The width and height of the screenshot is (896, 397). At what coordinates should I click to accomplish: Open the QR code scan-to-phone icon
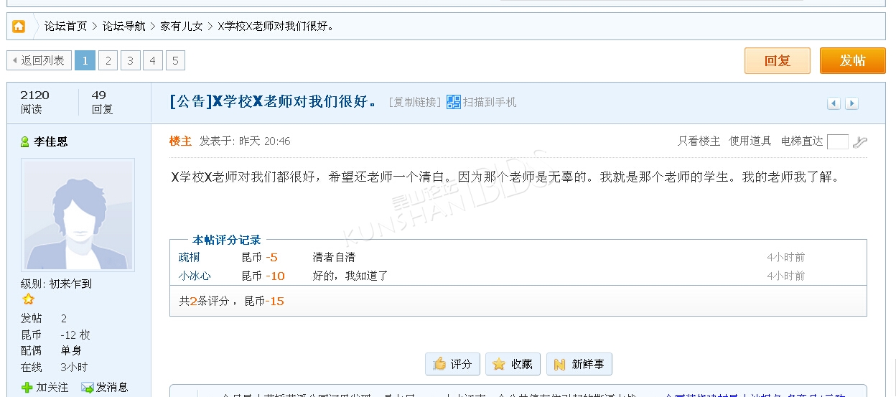(x=453, y=103)
